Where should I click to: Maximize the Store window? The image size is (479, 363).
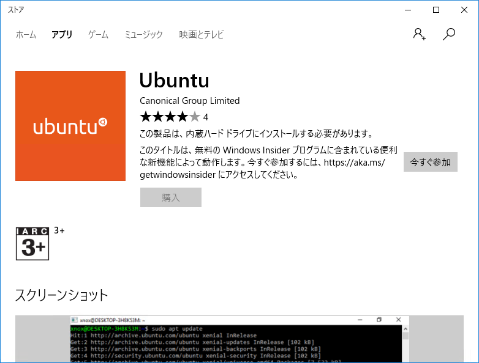436,10
